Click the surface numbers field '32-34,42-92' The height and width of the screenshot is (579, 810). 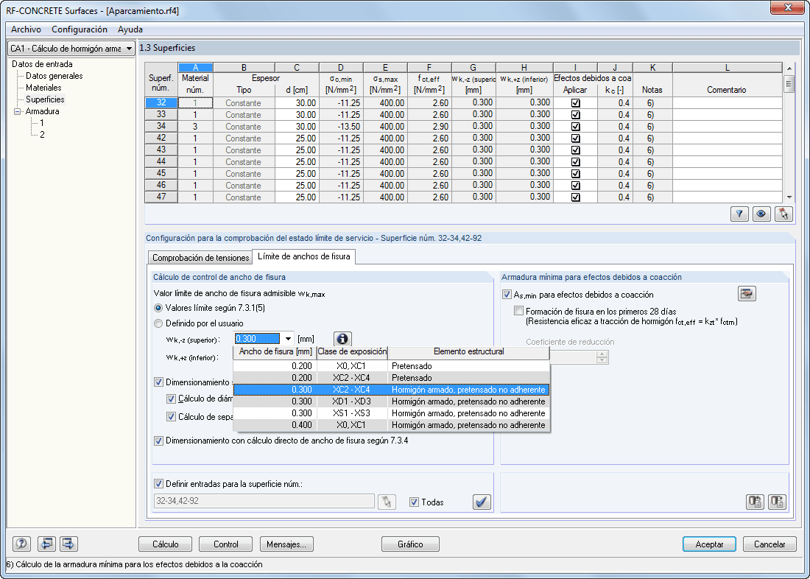[264, 502]
